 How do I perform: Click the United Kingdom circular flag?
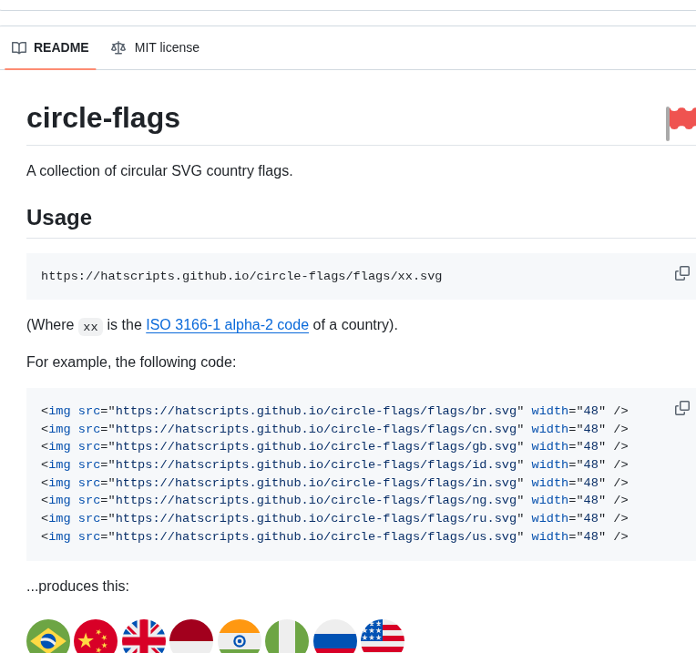[x=144, y=636]
